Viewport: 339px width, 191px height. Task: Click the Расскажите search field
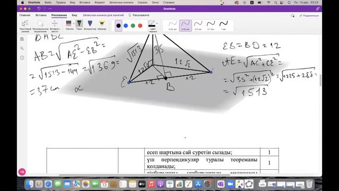(139, 15)
